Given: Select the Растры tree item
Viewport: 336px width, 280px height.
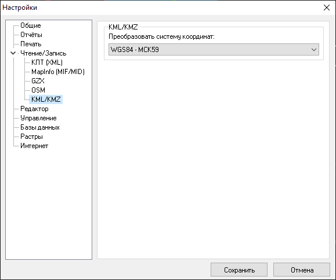Looking at the screenshot, I should coord(31,137).
